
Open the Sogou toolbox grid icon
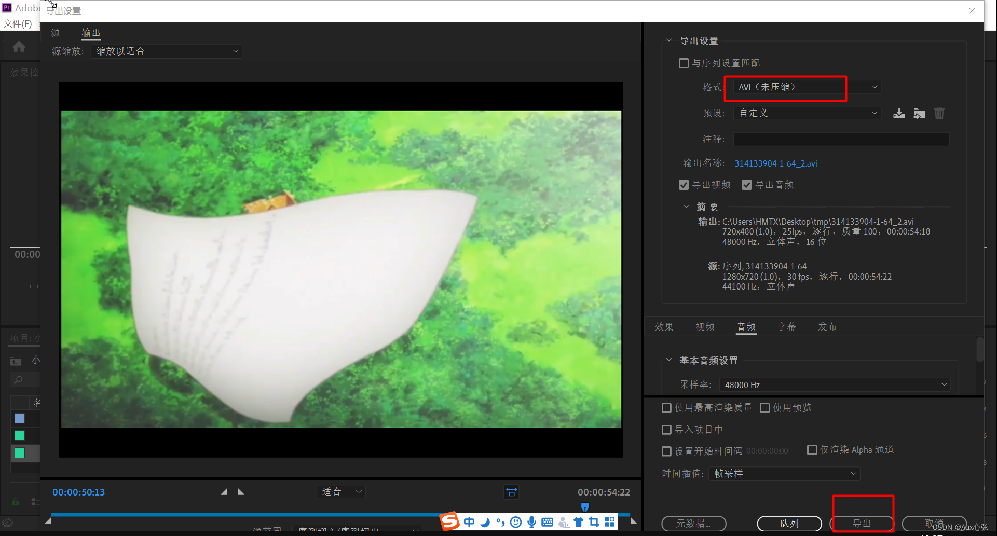610,522
